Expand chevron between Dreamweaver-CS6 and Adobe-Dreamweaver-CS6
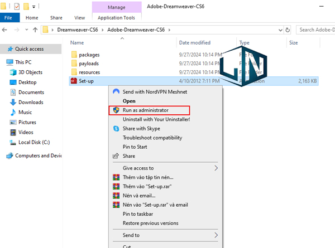 coord(103,30)
